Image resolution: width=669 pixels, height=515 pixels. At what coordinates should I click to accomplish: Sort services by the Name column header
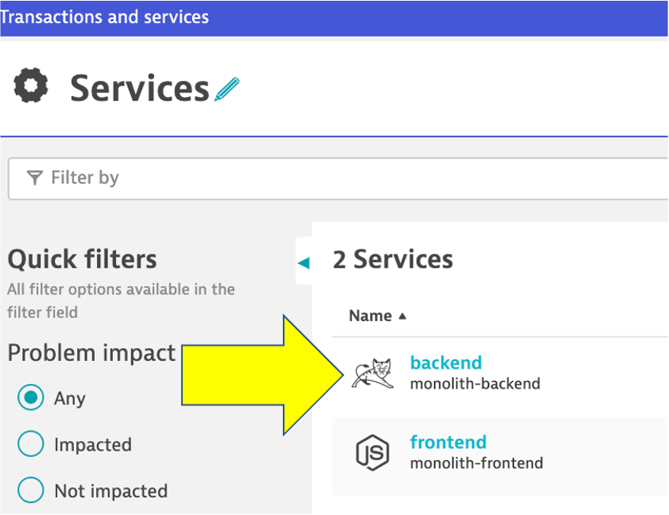[x=370, y=316]
